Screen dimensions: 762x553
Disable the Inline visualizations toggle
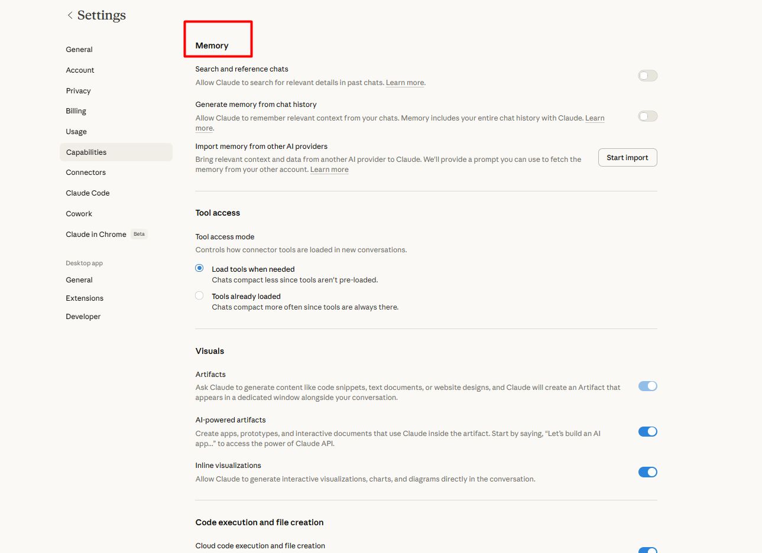[648, 472]
